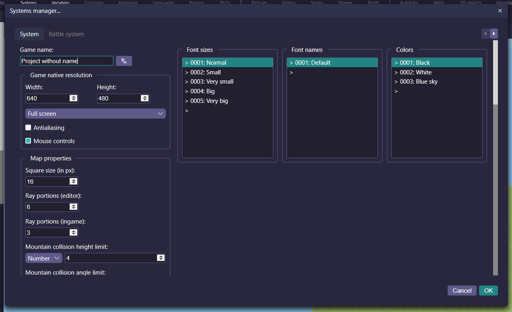Select font size "0003: Very small"

tap(227, 82)
